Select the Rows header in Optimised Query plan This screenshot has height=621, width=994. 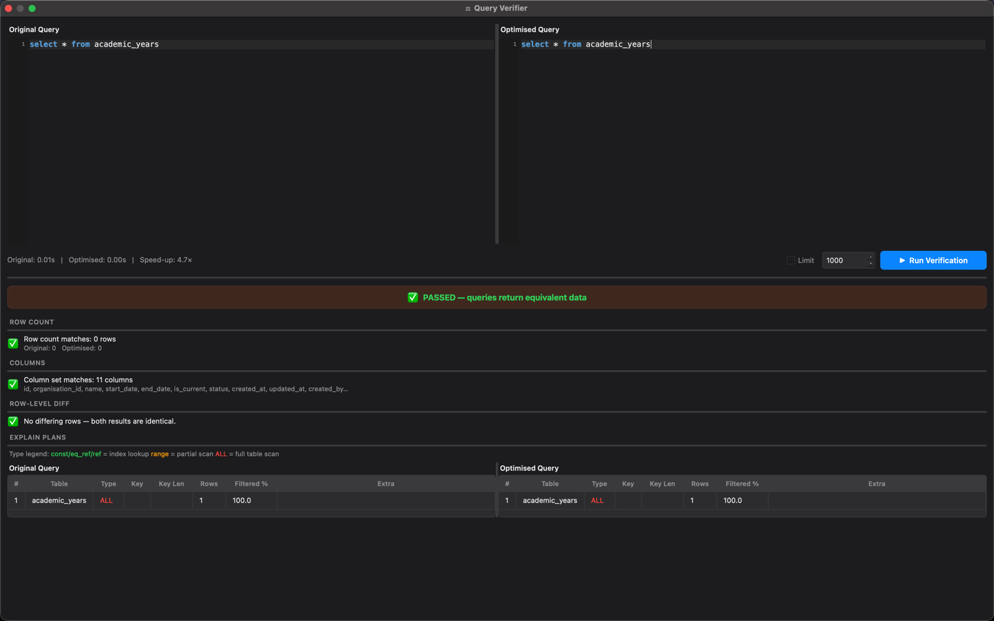pos(700,484)
